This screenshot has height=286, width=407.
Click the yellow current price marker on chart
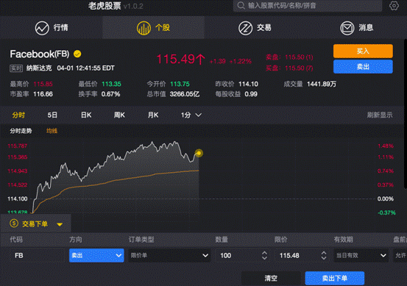[199, 153]
